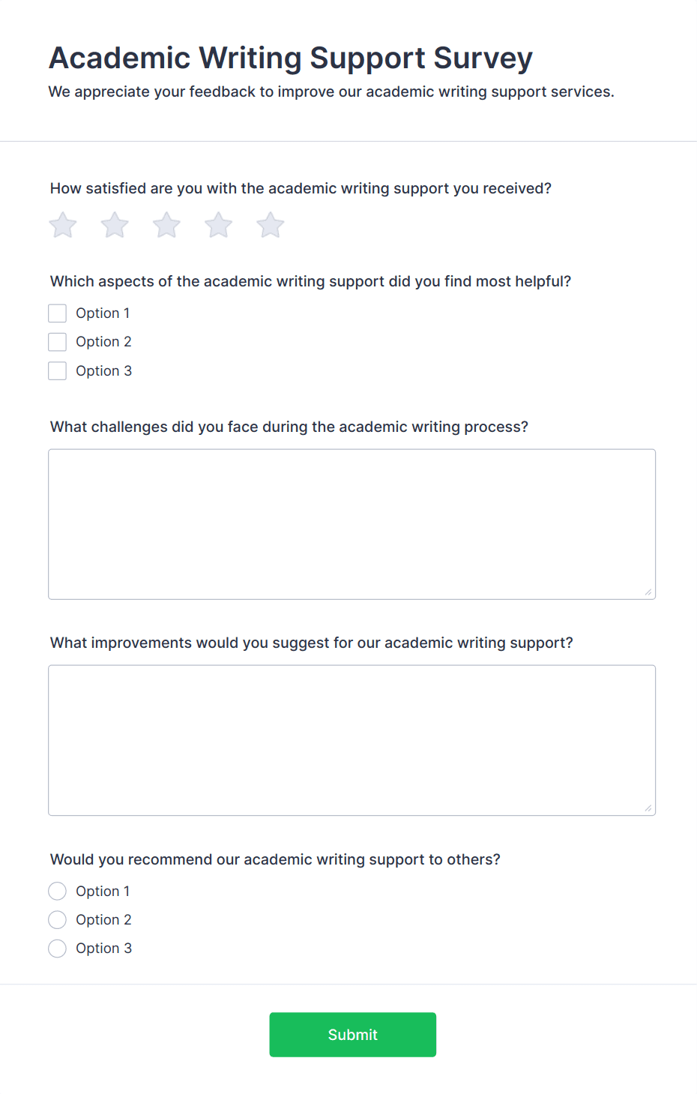Screen dimensions: 697x1094
Task: Grab the challenges text area resize handle
Action: [648, 592]
